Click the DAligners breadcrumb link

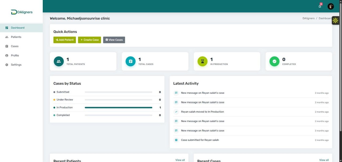(308, 18)
